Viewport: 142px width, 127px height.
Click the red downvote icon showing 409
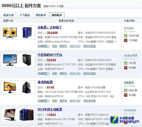(x=126, y=68)
